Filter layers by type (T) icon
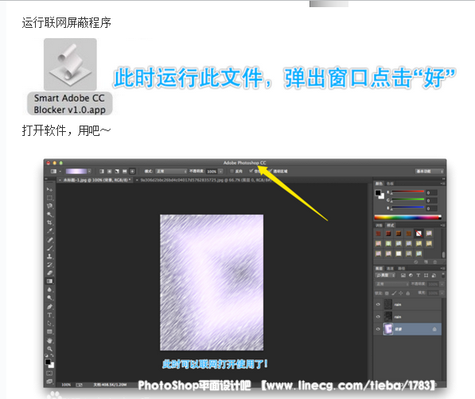The height and width of the screenshot is (399, 475). tap(419, 275)
